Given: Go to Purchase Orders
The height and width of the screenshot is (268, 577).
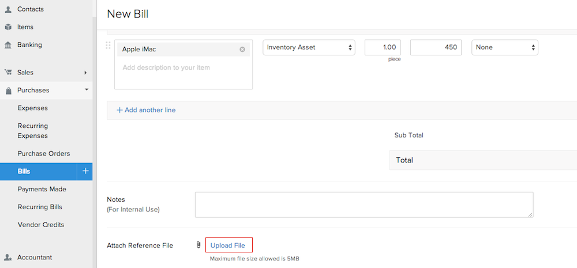Looking at the screenshot, I should 44,153.
